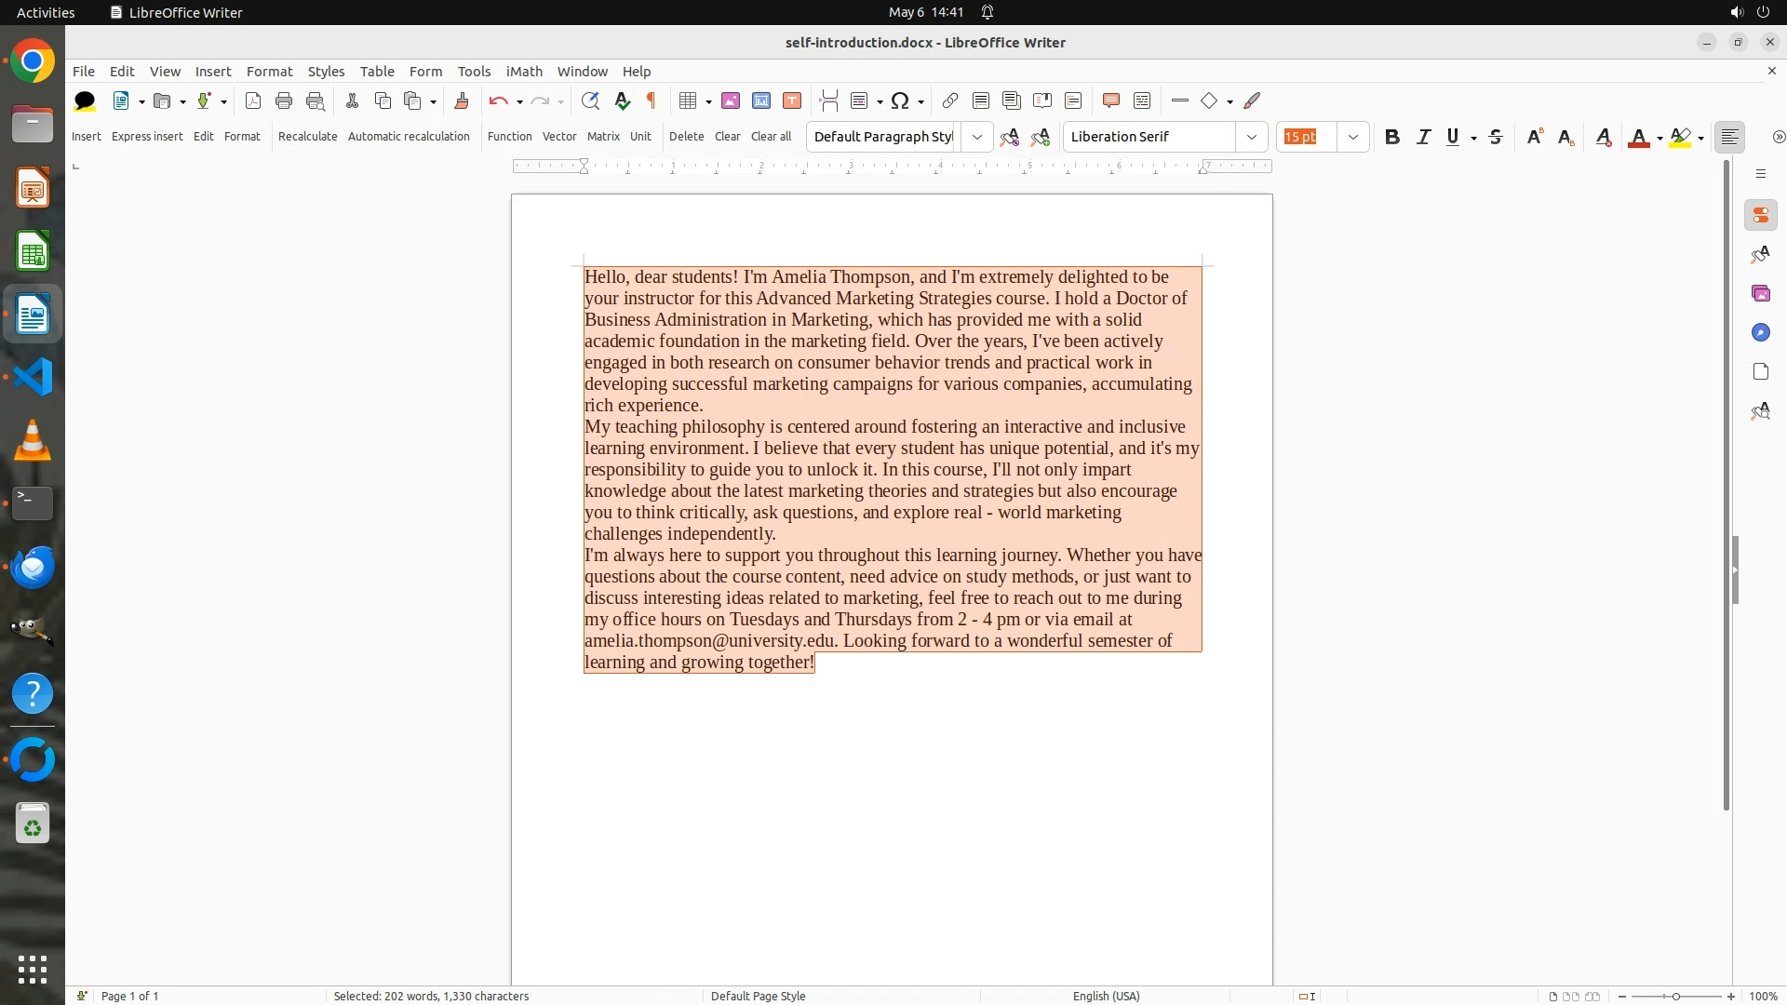Open the Navigator panel in the sidebar
The width and height of the screenshot is (1787, 1005).
[x=1760, y=332]
